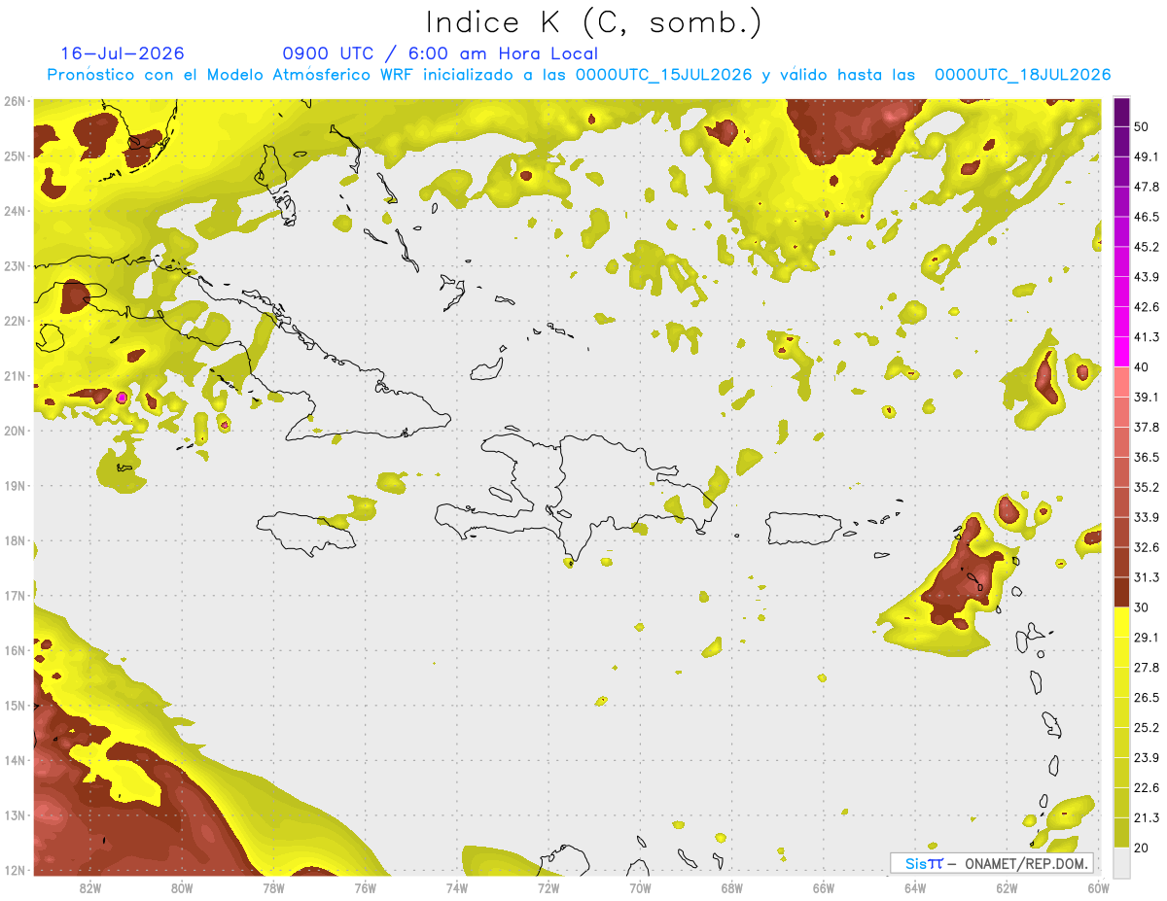Click the '30' colorbar value
This screenshot has height=901, width=1167.
(1142, 607)
